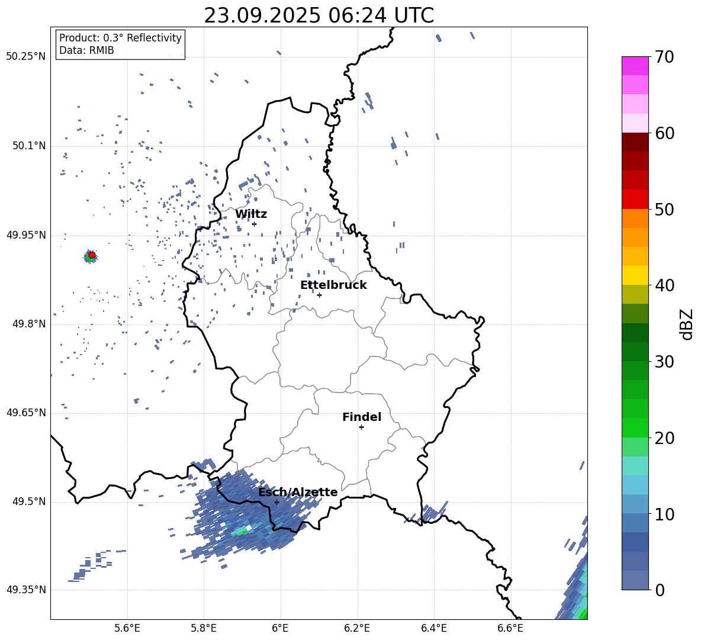Click the Esch/Alzette city label
This screenshot has height=640, width=701.
point(298,493)
